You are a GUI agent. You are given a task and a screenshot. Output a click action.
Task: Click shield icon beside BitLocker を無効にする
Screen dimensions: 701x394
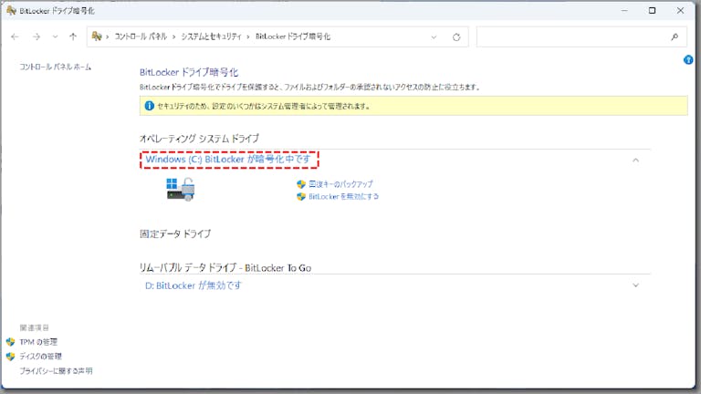coord(301,197)
